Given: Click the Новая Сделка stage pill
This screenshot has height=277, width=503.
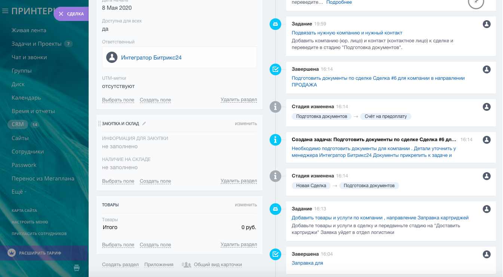Looking at the screenshot, I should click(311, 186).
